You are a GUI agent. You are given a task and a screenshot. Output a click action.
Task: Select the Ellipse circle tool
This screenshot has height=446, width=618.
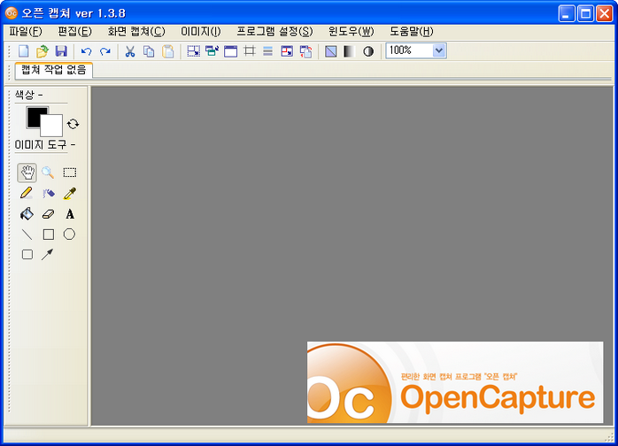[x=69, y=234]
